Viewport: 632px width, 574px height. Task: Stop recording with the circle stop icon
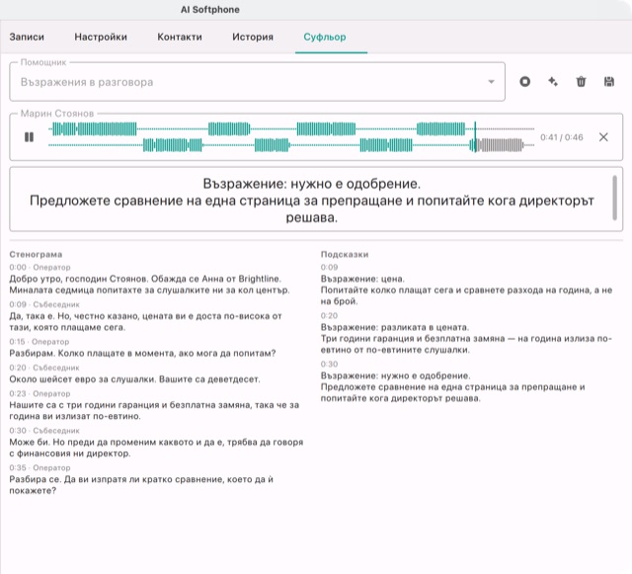(x=524, y=82)
